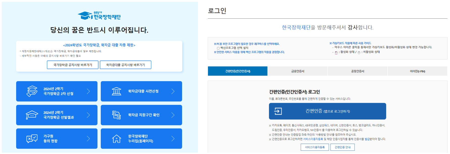Click the 서비스이용자등록 button
This screenshot has height=154, width=450.
coord(315,147)
